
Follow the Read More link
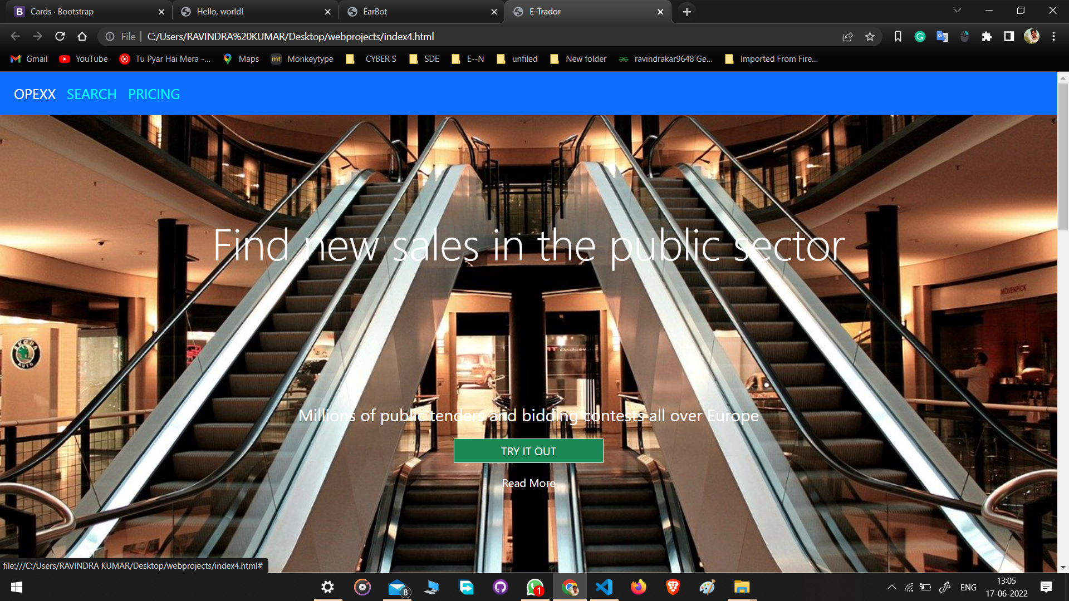coord(528,483)
